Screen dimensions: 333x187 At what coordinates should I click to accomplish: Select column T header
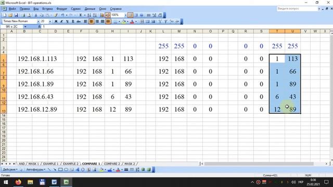[x=277, y=31]
